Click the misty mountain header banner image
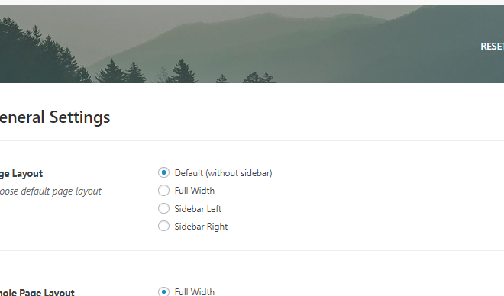 [x=252, y=43]
